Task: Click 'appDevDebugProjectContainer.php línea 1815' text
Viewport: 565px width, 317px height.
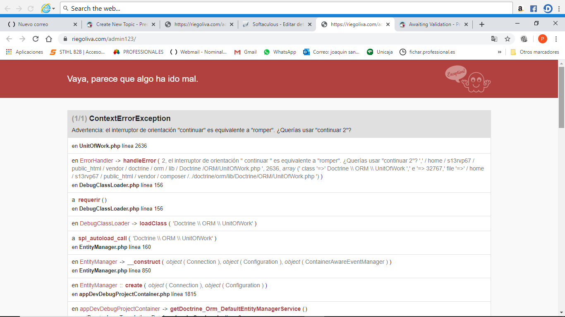Action: 138,294
